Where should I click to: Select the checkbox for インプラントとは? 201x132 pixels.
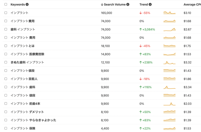pos(6,46)
